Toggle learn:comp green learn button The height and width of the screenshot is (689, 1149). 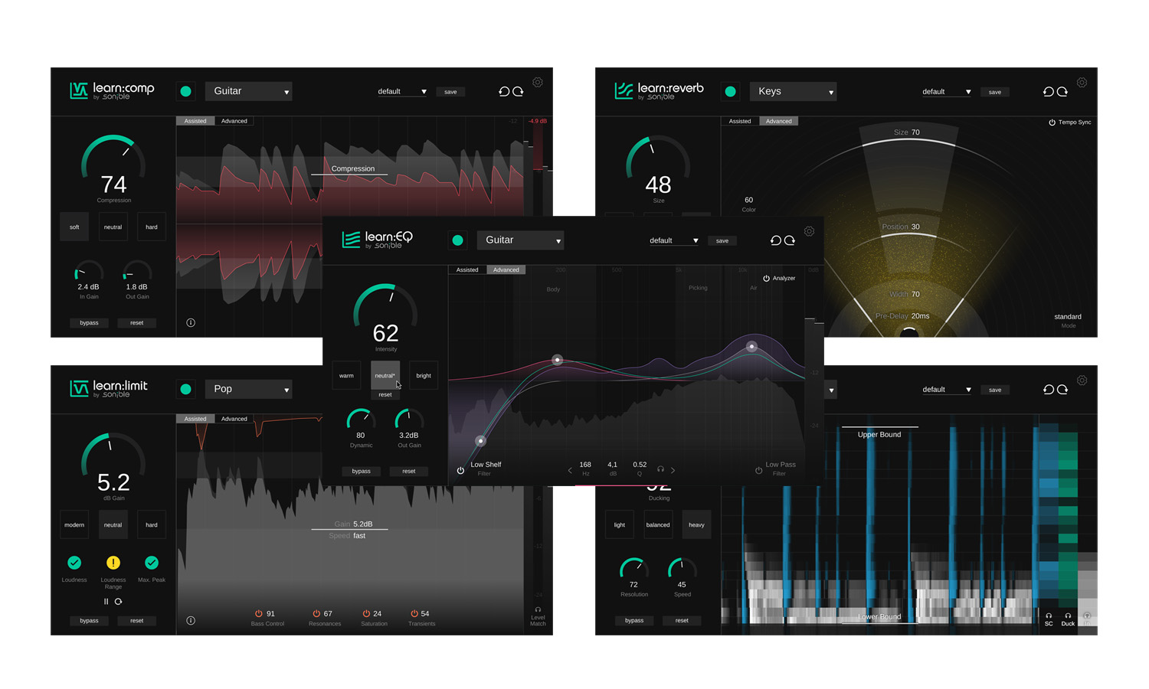[x=185, y=91]
